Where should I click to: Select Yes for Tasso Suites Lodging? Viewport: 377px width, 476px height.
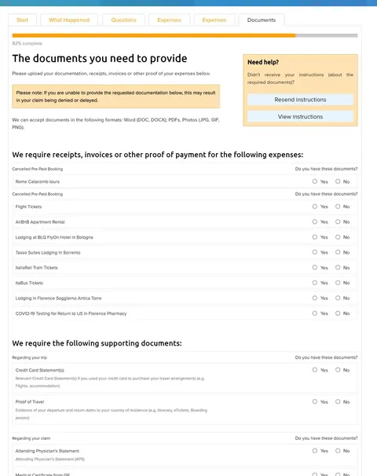tap(315, 252)
